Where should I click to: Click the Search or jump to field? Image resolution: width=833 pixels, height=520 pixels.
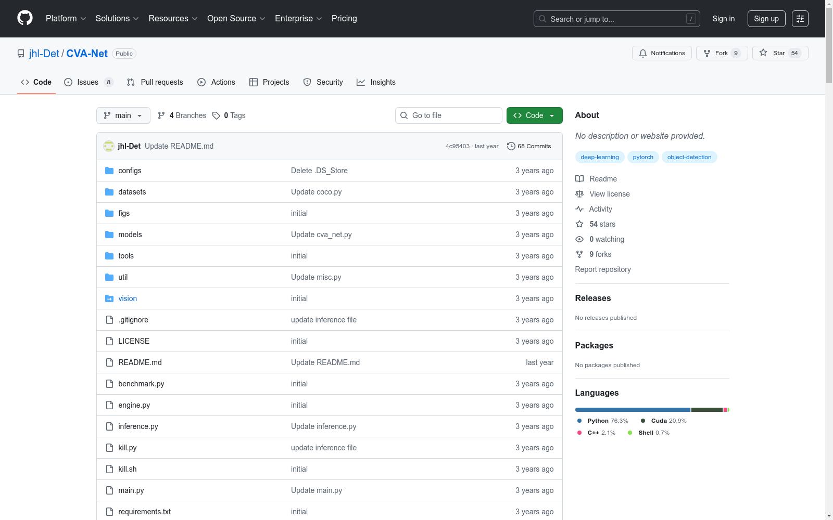click(617, 19)
